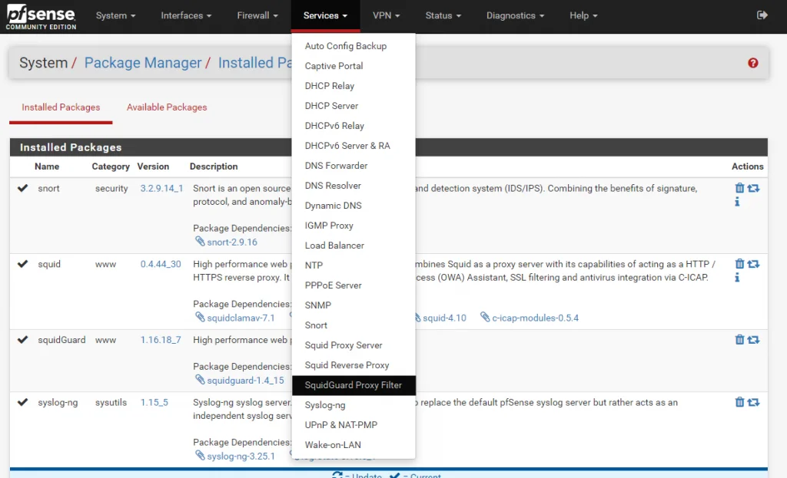Open c-icap-modules-0.5.4 dependency link
This screenshot has height=478, width=787.
point(535,318)
